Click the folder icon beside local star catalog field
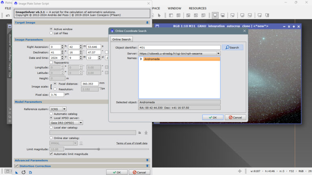 (140, 133)
